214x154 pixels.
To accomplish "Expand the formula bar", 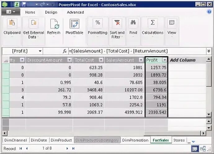I will [x=209, y=51].
